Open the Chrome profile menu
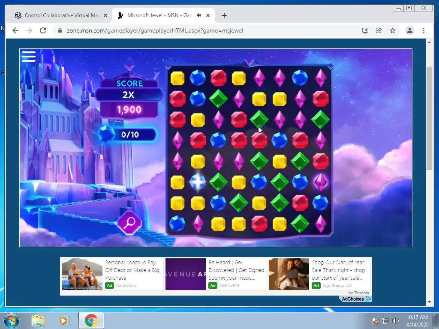The image size is (439, 329). tap(409, 30)
